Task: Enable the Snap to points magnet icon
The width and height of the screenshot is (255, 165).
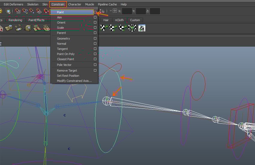Action: coord(32,11)
